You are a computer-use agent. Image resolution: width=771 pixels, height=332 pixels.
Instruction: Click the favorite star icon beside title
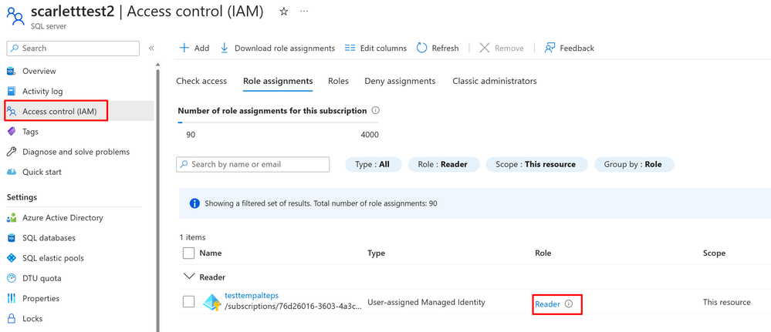284,12
